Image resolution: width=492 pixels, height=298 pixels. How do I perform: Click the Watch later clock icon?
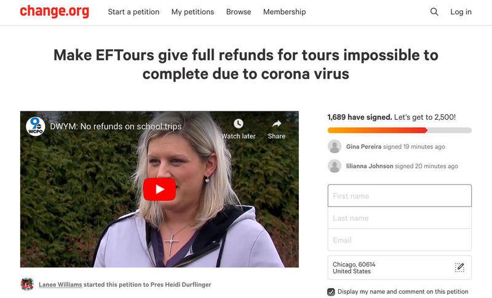pos(239,124)
